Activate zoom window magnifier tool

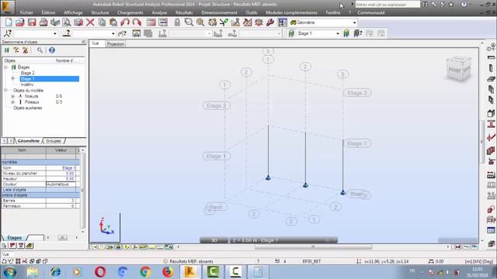(x=189, y=22)
